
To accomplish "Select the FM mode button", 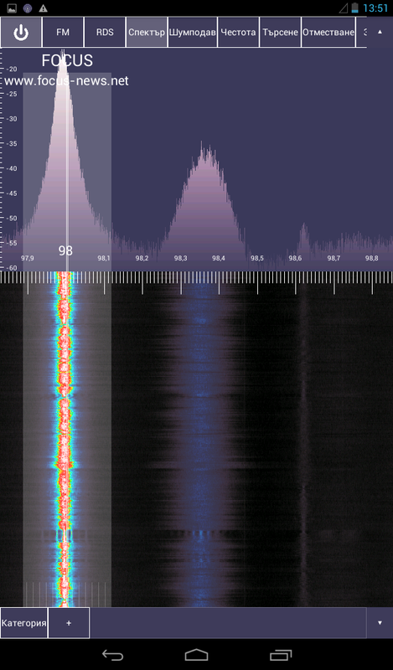I will pos(63,33).
